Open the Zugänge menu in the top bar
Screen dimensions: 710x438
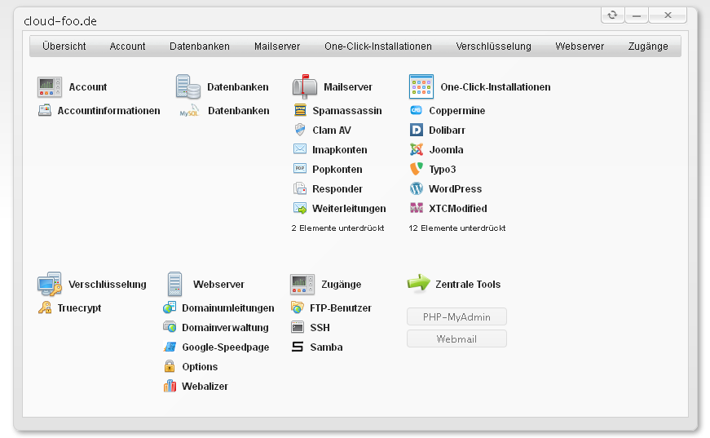point(648,46)
